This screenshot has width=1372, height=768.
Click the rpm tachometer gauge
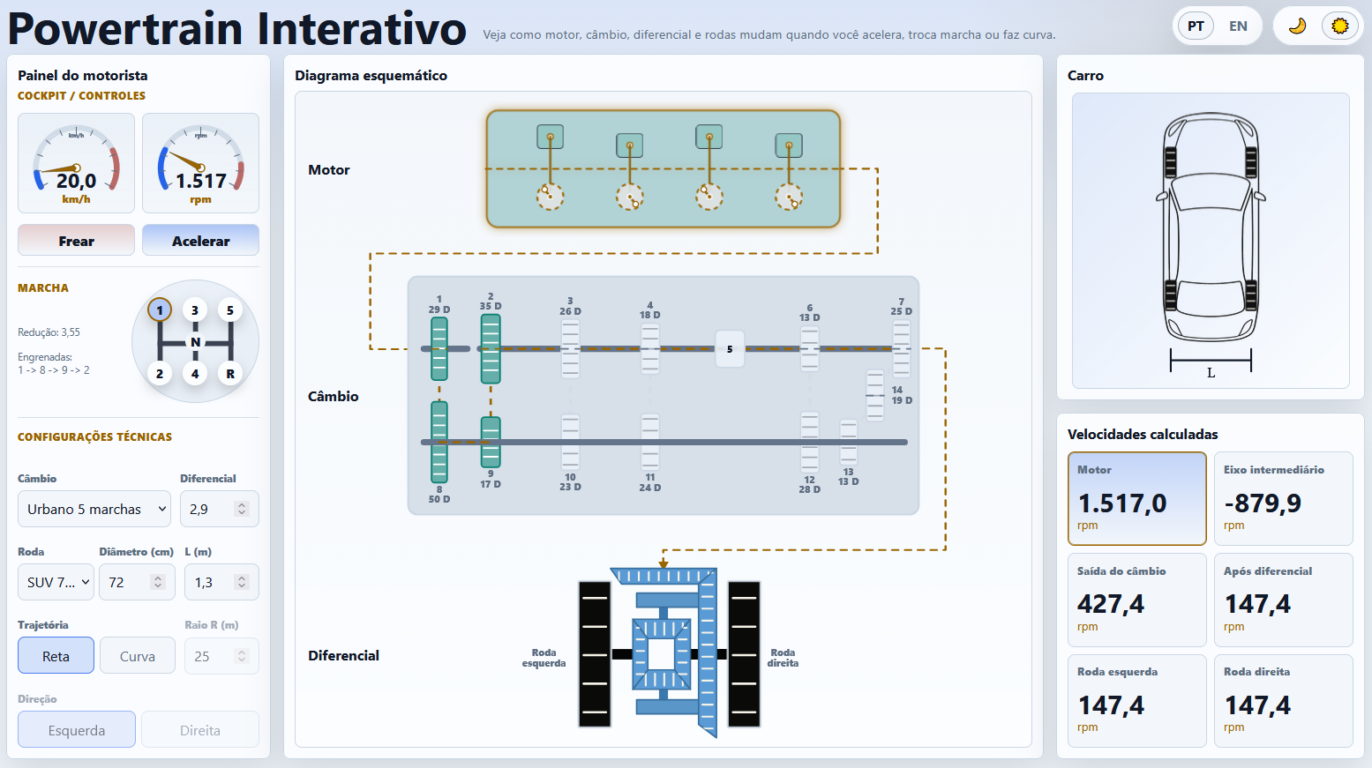[x=200, y=163]
